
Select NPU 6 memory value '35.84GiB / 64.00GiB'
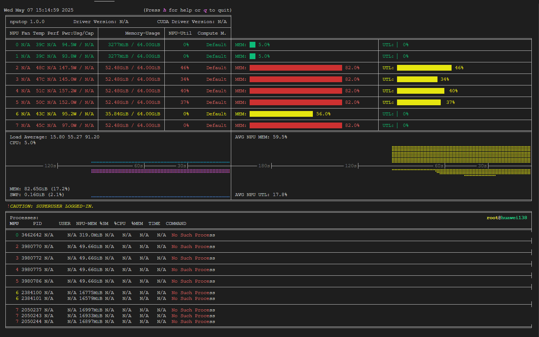coord(133,114)
